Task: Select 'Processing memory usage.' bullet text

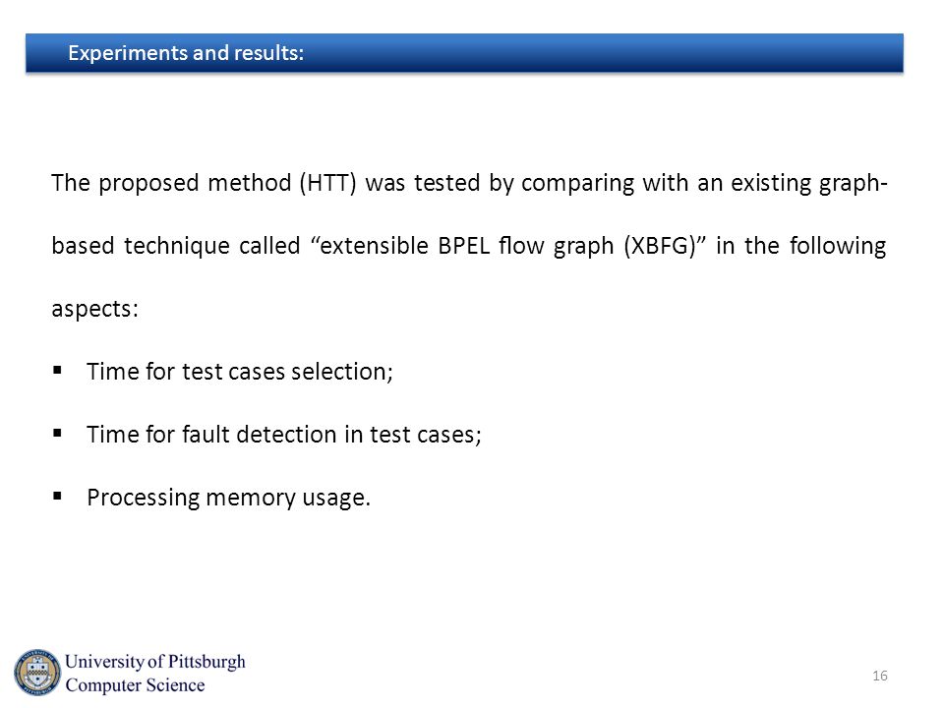Action: [x=229, y=498]
